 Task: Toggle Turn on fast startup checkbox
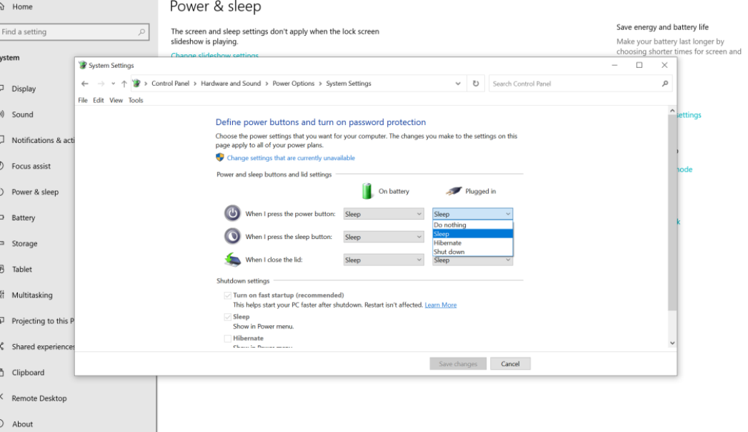pos(227,295)
